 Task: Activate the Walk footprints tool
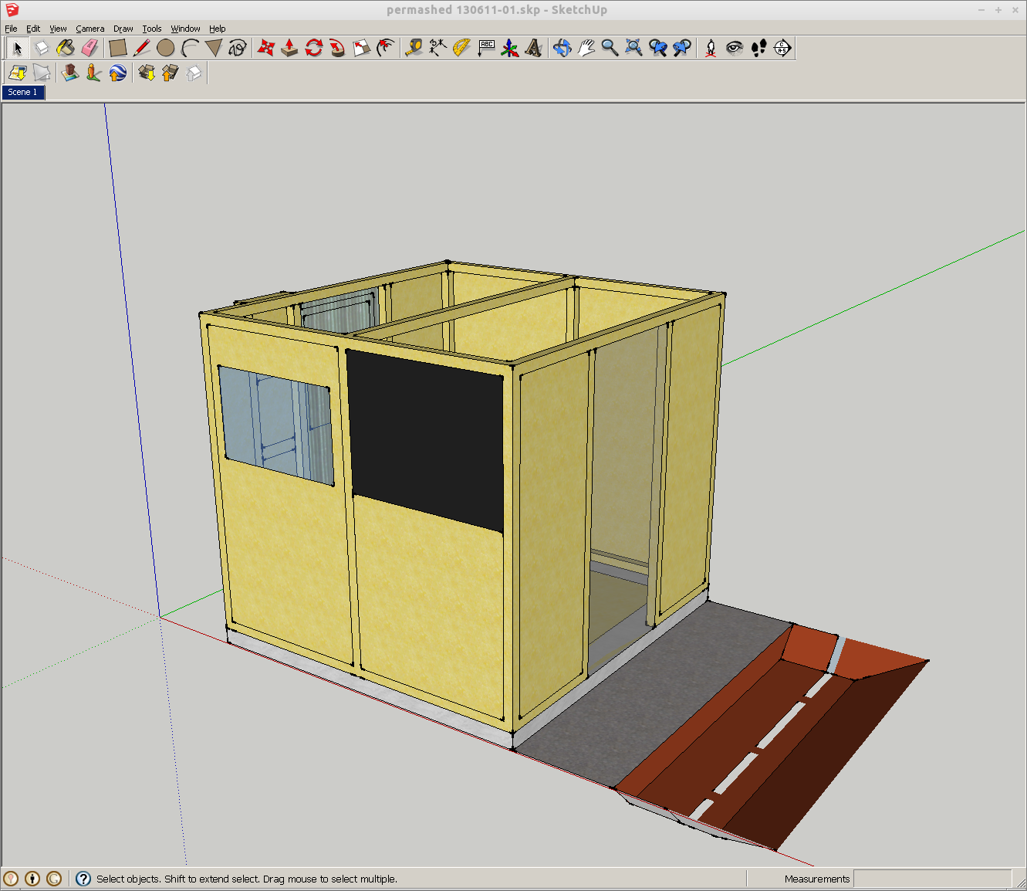[x=758, y=48]
